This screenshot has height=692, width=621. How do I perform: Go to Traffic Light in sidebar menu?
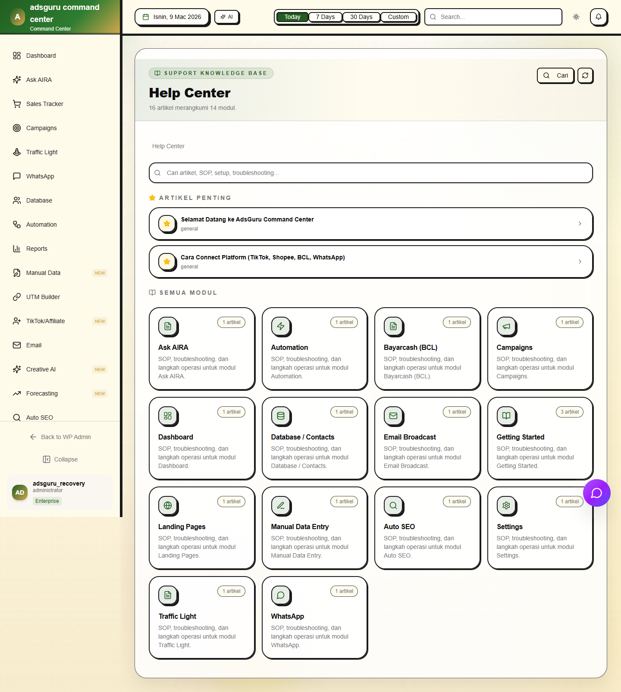(x=42, y=152)
